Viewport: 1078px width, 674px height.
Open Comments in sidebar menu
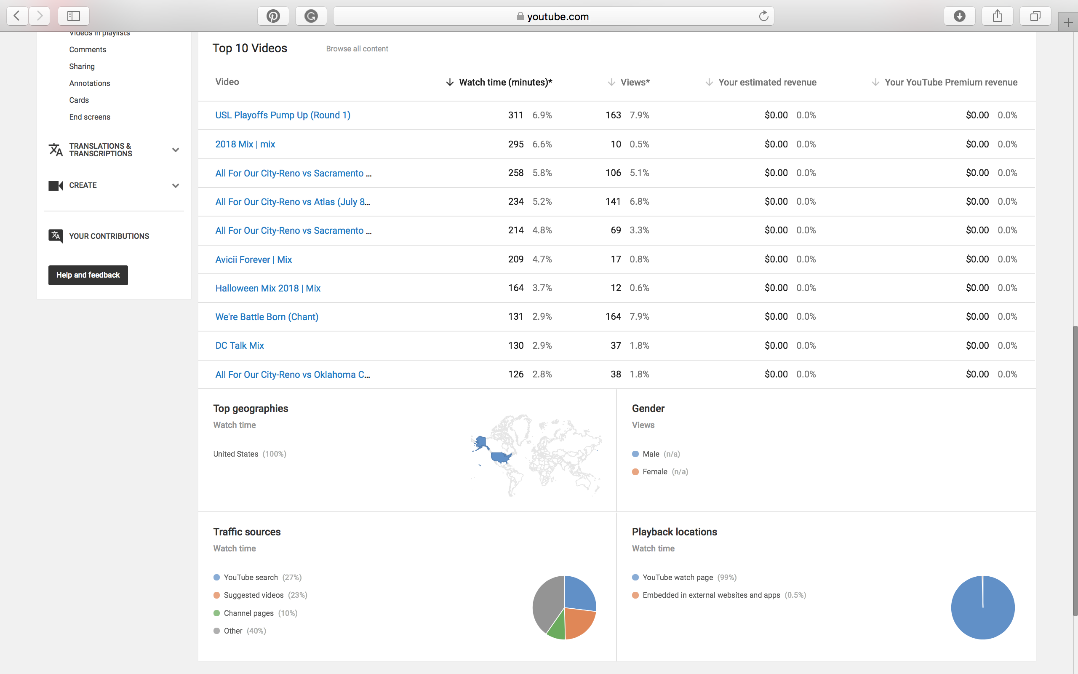point(88,49)
